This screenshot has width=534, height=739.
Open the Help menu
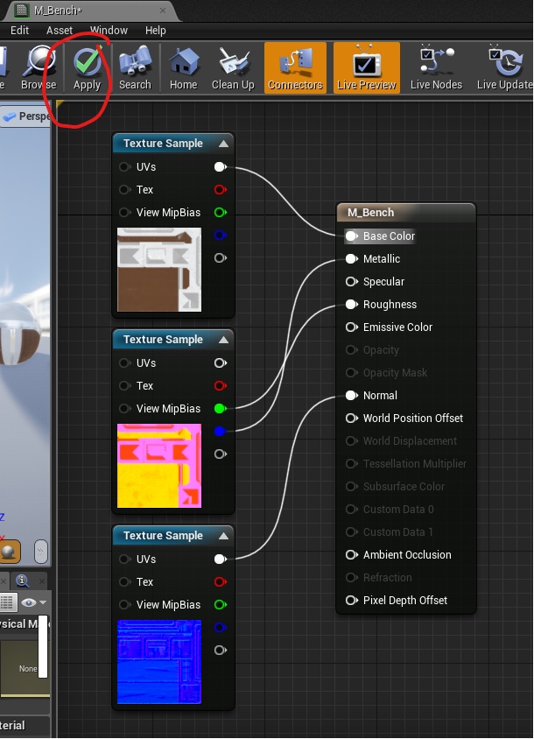pos(156,30)
